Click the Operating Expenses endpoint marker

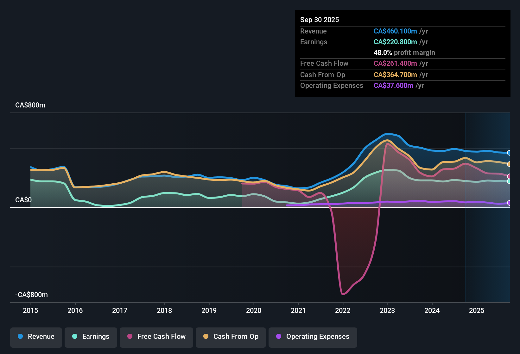509,203
